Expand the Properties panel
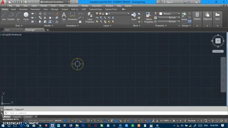The width and height of the screenshot is (228, 128). click(161, 26)
